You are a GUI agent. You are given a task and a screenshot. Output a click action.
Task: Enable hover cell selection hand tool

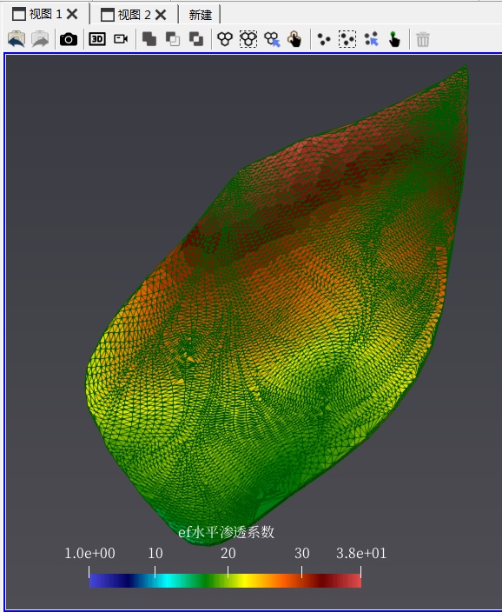(294, 39)
